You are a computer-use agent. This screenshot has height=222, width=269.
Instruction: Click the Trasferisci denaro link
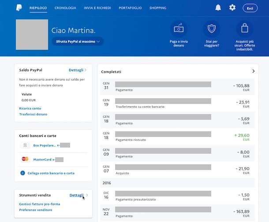[x=33, y=114]
